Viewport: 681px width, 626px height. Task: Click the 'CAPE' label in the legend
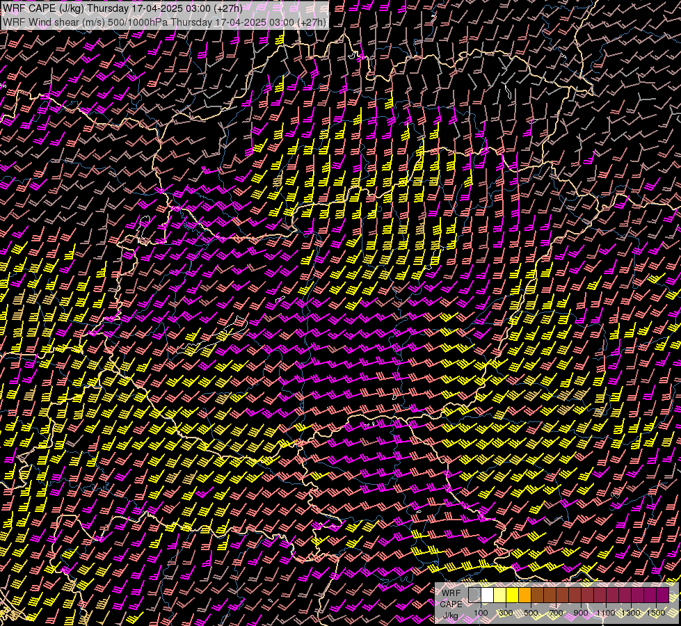pyautogui.click(x=451, y=604)
